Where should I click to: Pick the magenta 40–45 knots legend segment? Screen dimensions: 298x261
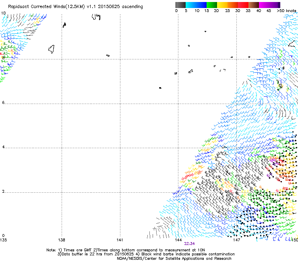point(264,5)
